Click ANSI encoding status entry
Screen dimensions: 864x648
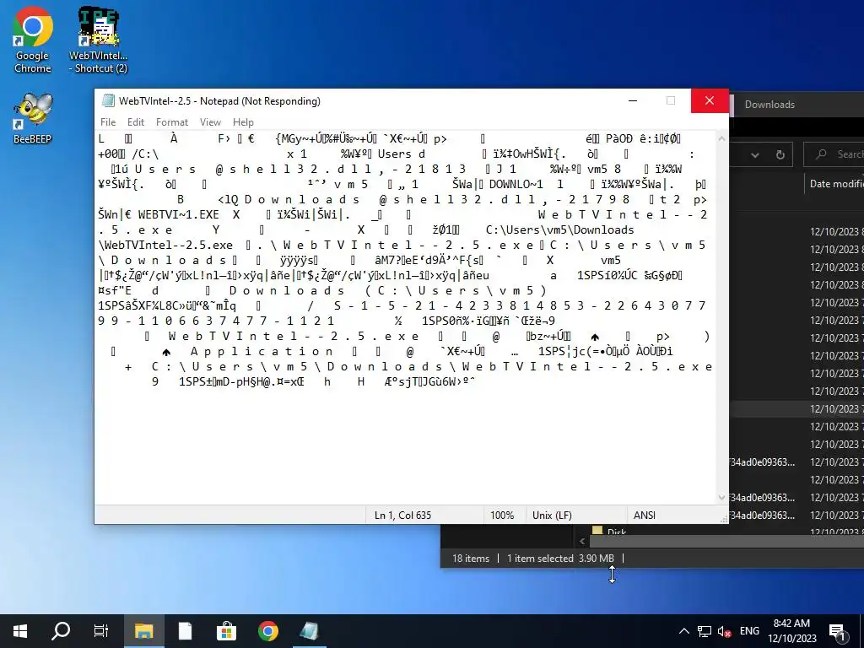coord(645,516)
